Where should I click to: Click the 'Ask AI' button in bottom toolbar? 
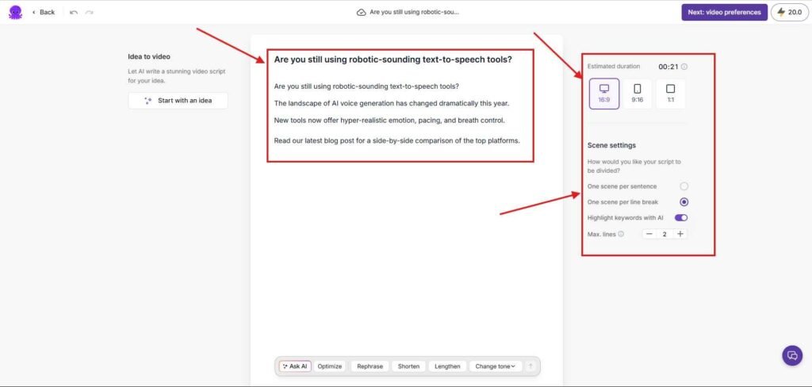[x=295, y=366]
